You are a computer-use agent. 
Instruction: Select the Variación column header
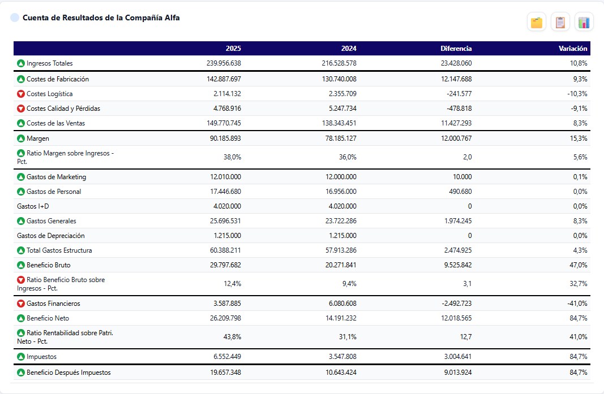(573, 49)
